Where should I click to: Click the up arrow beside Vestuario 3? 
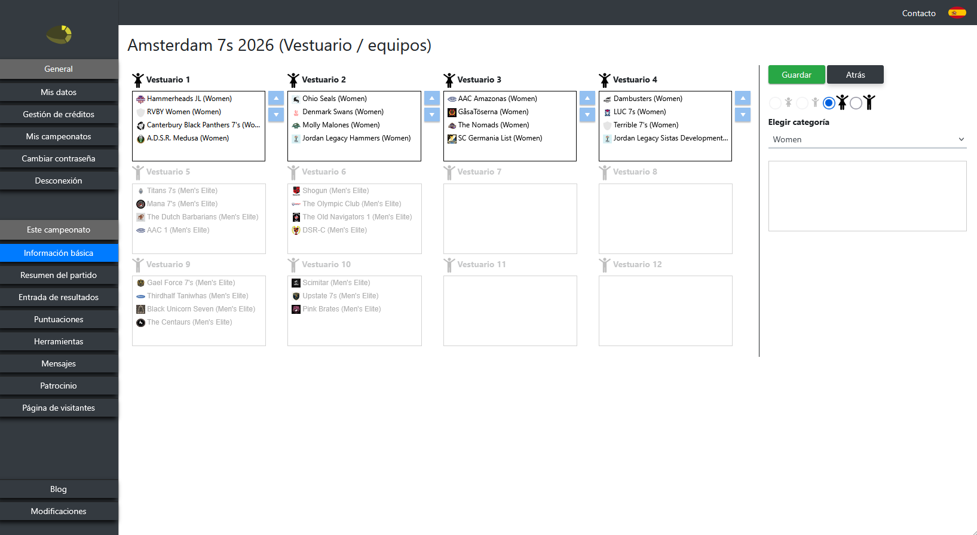pyautogui.click(x=587, y=98)
